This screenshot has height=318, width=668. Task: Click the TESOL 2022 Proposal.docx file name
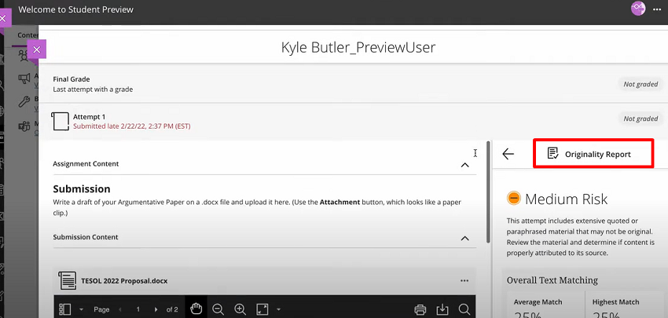tap(124, 281)
